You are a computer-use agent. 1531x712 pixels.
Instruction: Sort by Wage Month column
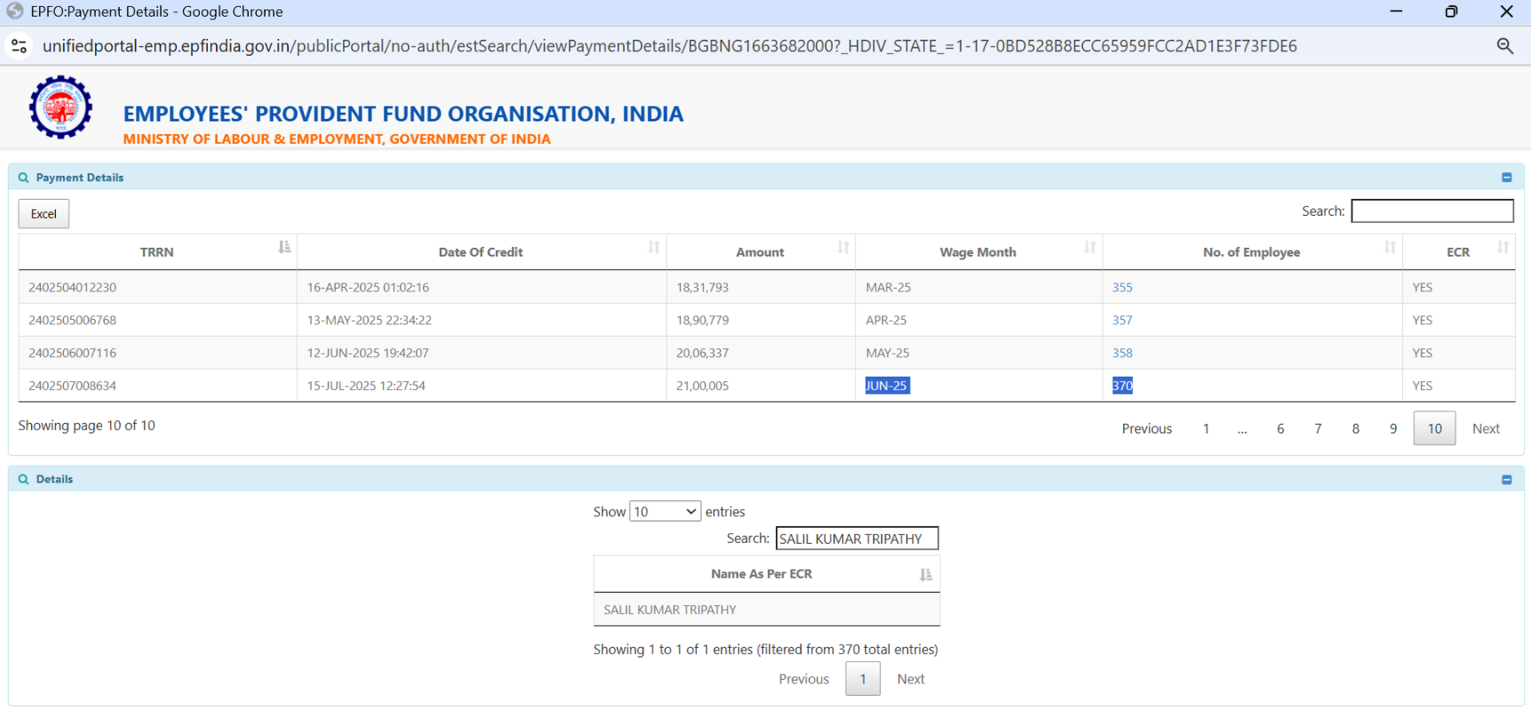tap(1089, 248)
